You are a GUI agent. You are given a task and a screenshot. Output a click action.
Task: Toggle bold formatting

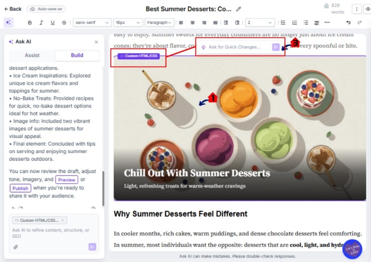click(30, 22)
